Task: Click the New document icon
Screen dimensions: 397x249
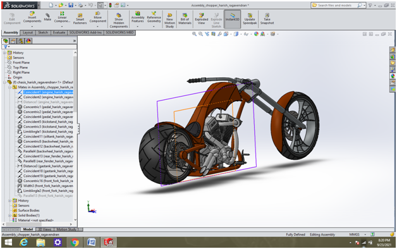Action: [x=51, y=5]
